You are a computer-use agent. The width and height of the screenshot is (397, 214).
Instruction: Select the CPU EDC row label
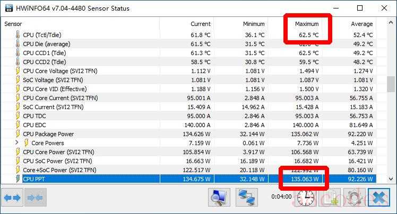34,125
